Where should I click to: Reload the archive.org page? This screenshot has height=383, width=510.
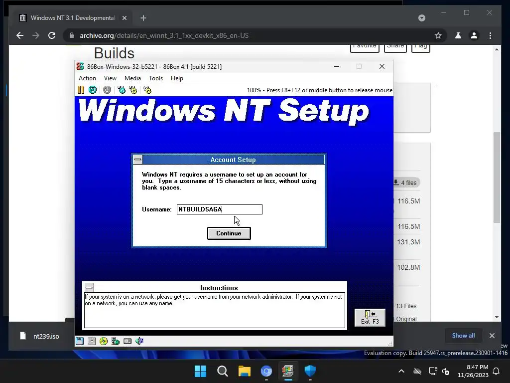point(52,35)
